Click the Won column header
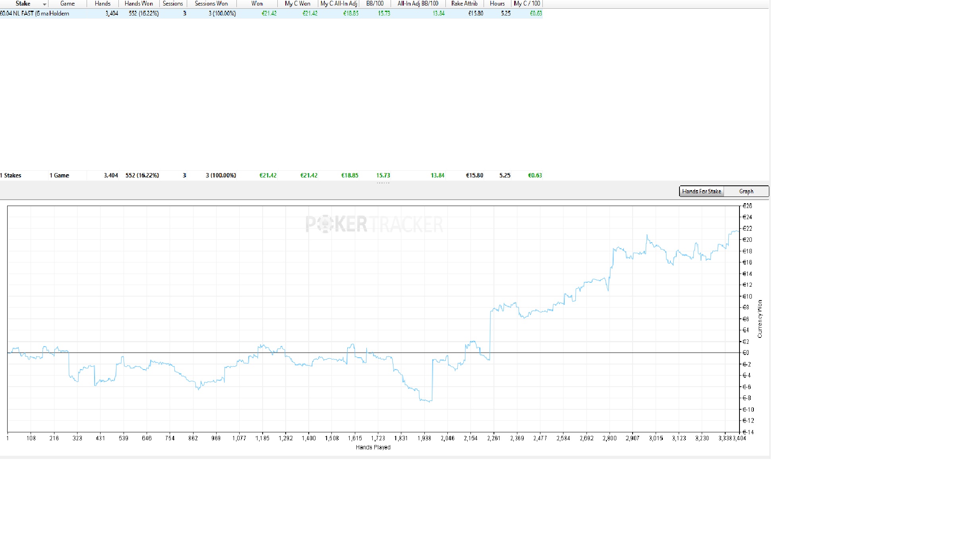The width and height of the screenshot is (964, 555). (x=257, y=4)
